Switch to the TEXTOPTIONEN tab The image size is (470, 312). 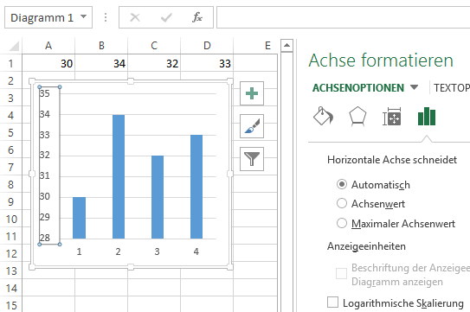(452, 88)
